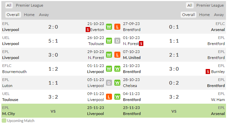Click the W badge next to Everton
The height and width of the screenshot is (128, 227).
(109, 27)
